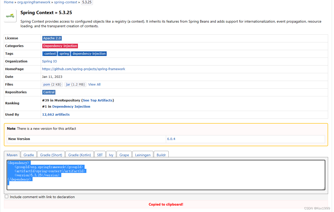Switch to the Gradle (Short) tab
Screen dimensions: 334x212
[x=51, y=155]
